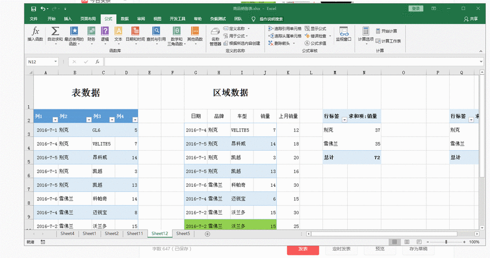Click the red 发表 button
This screenshot has width=490, height=258.
coord(303,249)
